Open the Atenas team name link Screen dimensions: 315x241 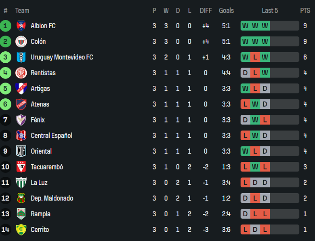click(40, 104)
